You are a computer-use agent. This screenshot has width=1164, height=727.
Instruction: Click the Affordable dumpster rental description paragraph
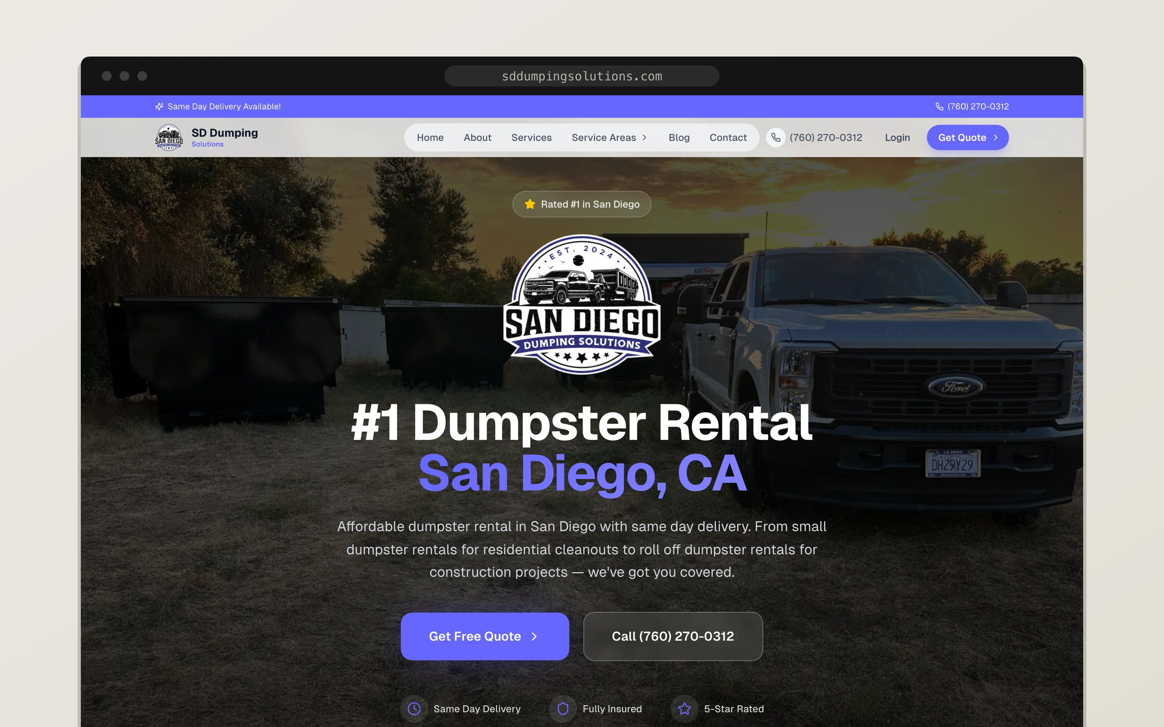[582, 549]
